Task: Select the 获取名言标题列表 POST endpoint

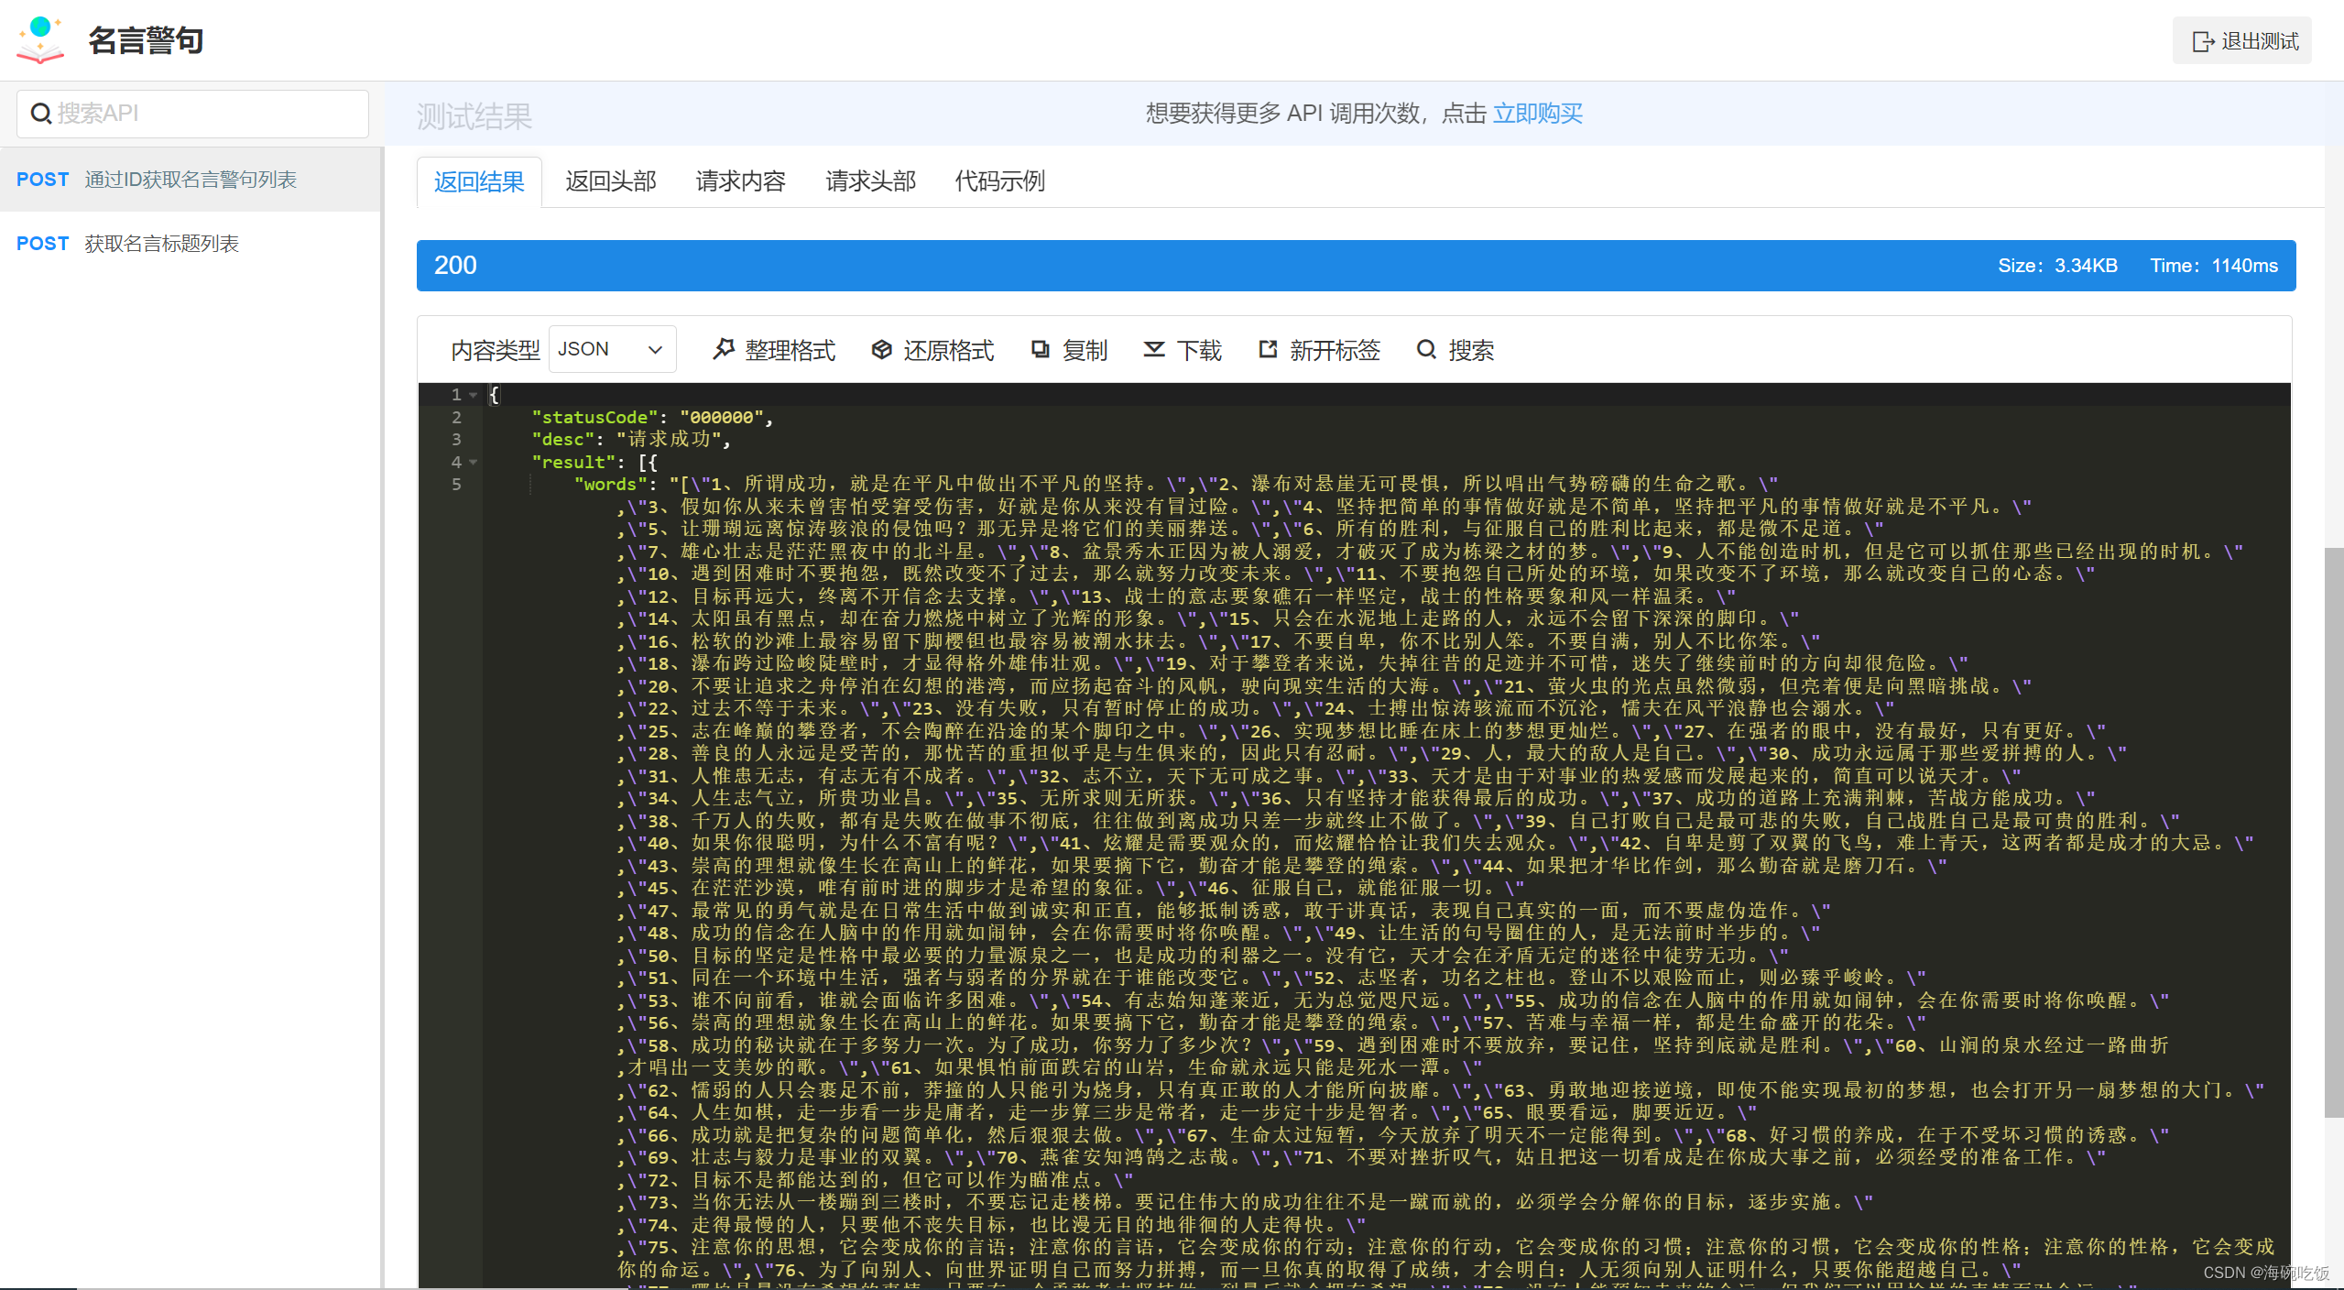Action: point(161,243)
